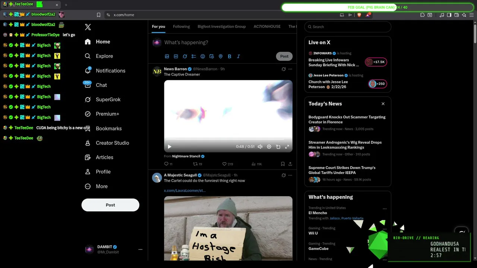
Task: Open the GIF picker in the composer
Action: tap(176, 56)
